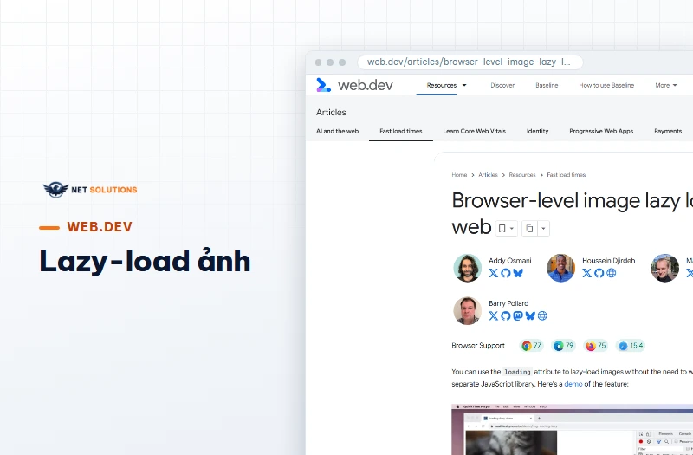Switch to Learn Core Web Vitals tab
The height and width of the screenshot is (455, 693).
pyautogui.click(x=474, y=132)
